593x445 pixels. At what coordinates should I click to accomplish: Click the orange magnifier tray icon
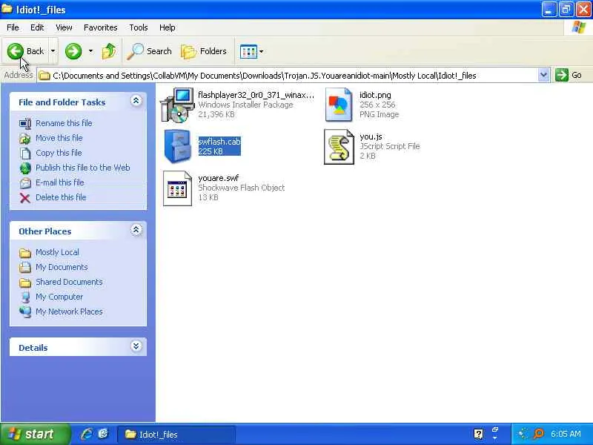[x=538, y=434]
